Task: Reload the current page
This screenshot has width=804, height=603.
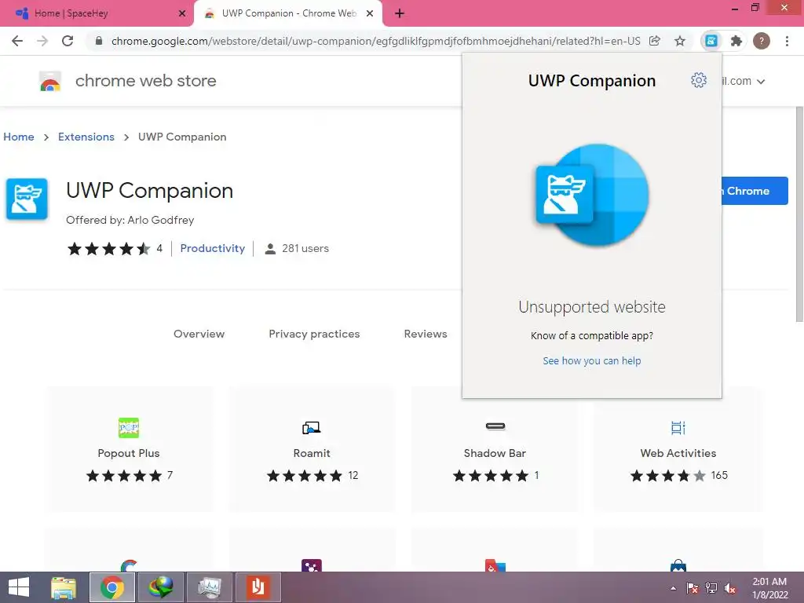Action: [x=68, y=41]
